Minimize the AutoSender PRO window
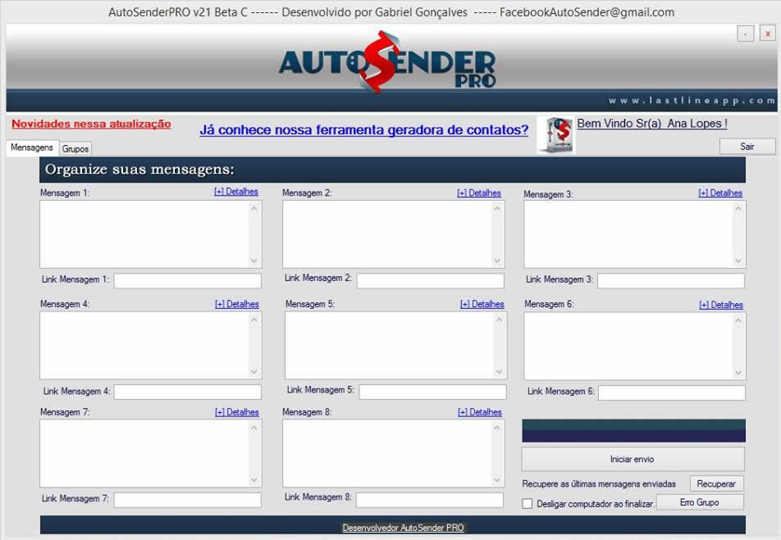This screenshot has height=540, width=781. click(x=745, y=34)
